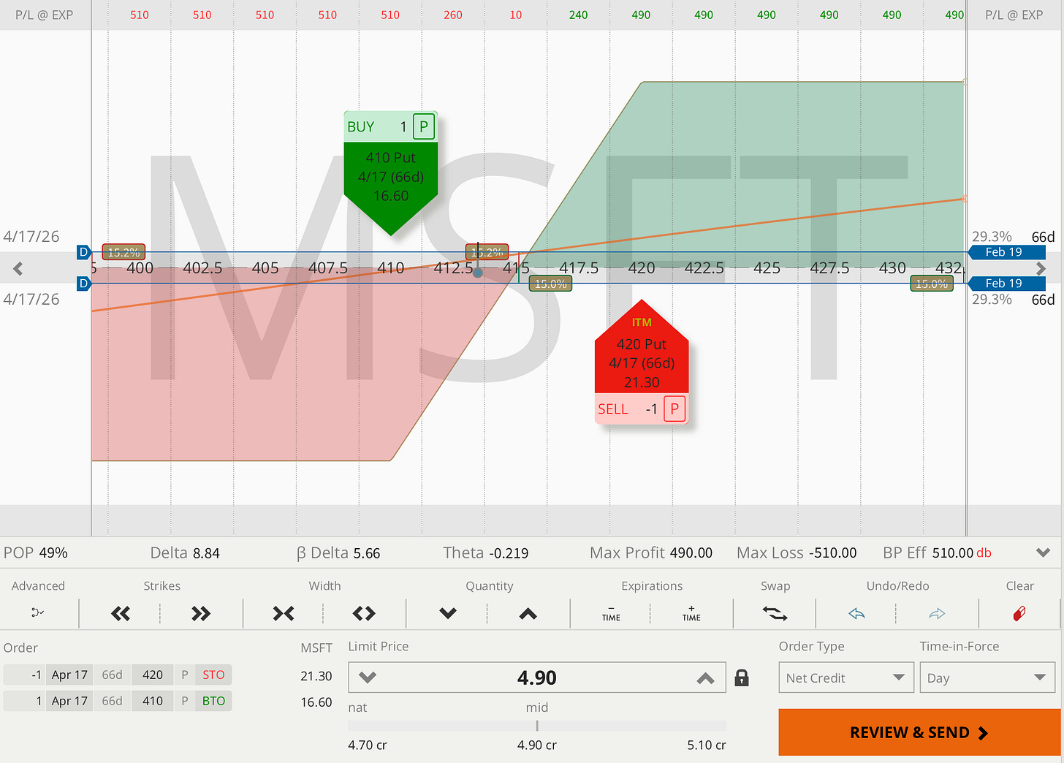Click the 4.90 cr mid price label
The image size is (1064, 763).
click(537, 745)
